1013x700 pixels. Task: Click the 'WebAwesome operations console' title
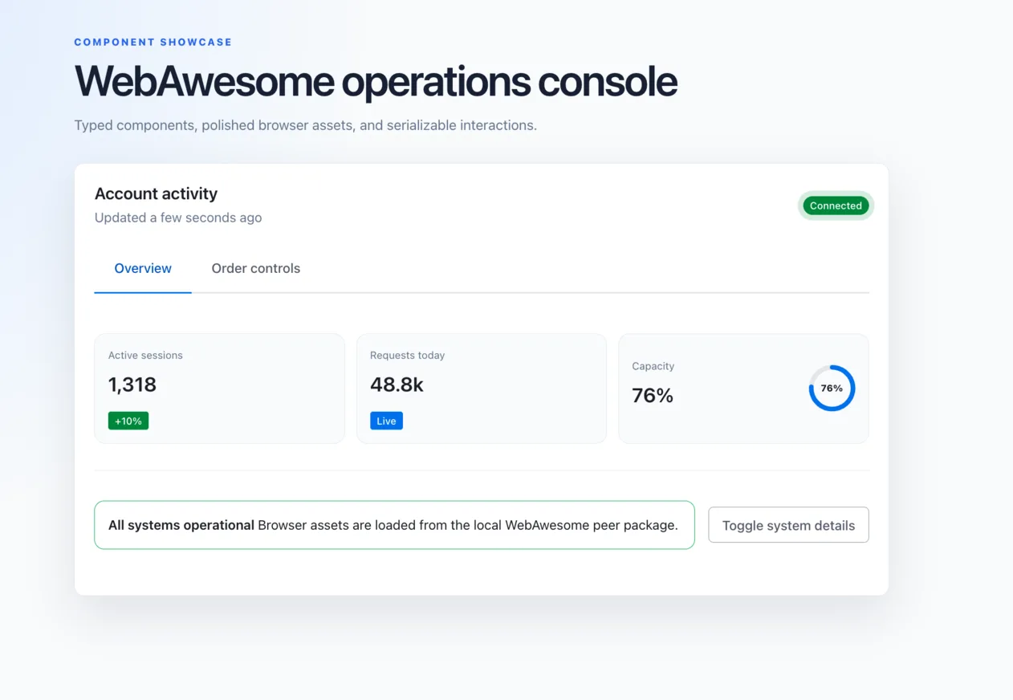coord(376,81)
